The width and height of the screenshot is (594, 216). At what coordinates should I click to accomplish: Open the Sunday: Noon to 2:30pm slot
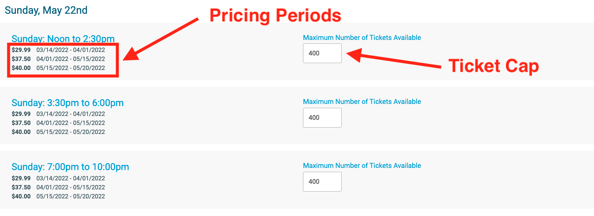point(63,39)
